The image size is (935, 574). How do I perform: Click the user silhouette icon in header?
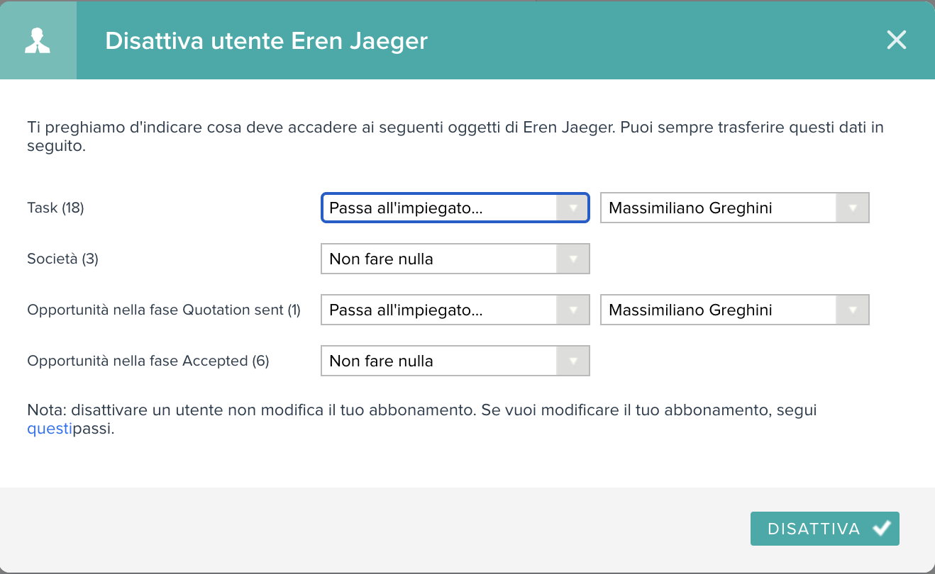[x=38, y=40]
